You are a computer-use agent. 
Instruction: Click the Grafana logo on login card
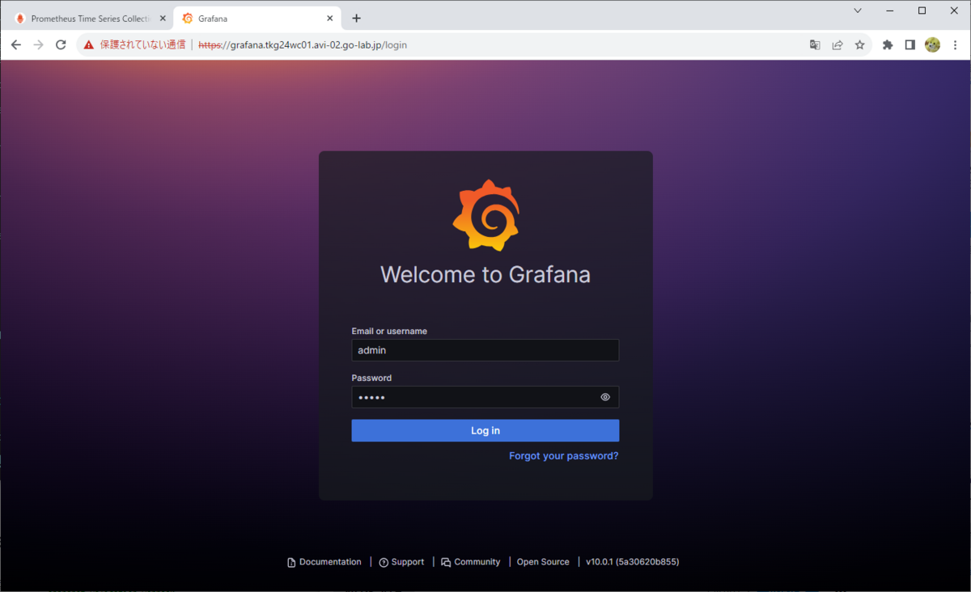coord(485,215)
